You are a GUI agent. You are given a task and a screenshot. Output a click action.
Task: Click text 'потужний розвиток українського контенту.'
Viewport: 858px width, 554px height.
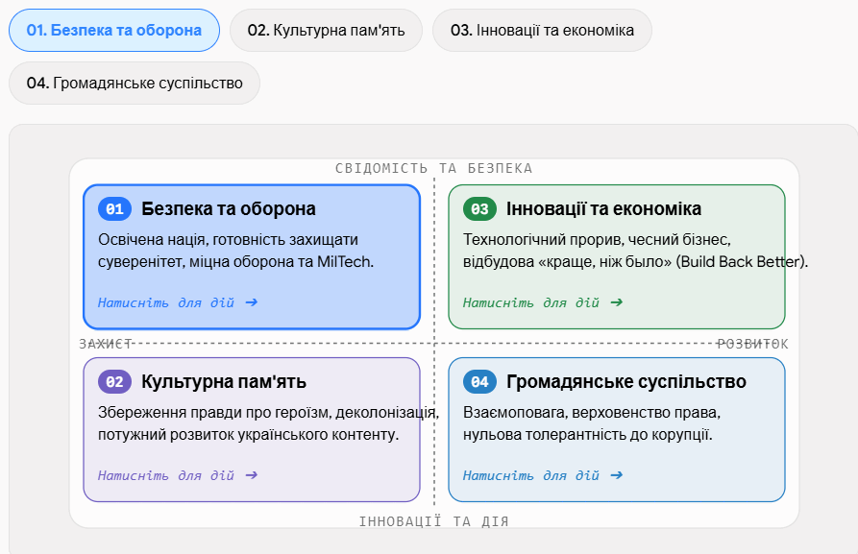click(x=249, y=435)
